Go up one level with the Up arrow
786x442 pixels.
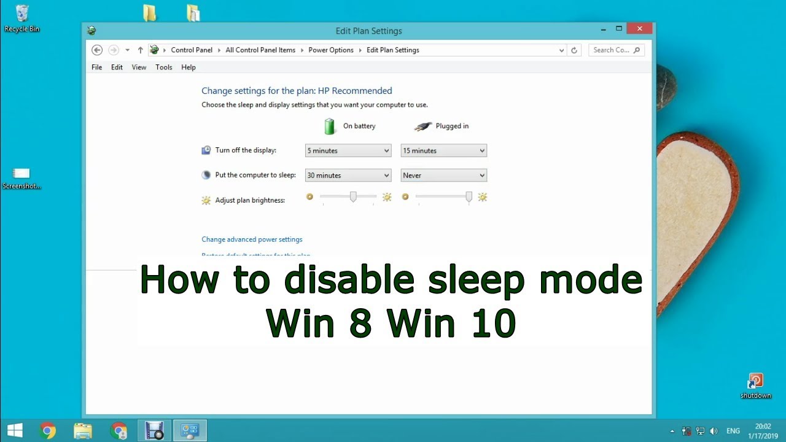(140, 50)
